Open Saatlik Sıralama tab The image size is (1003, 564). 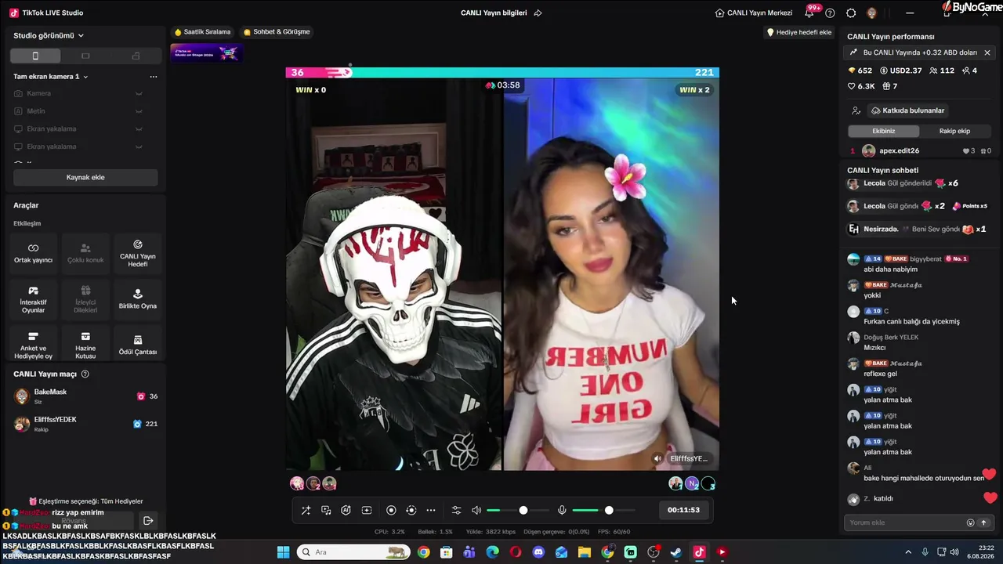pos(202,32)
